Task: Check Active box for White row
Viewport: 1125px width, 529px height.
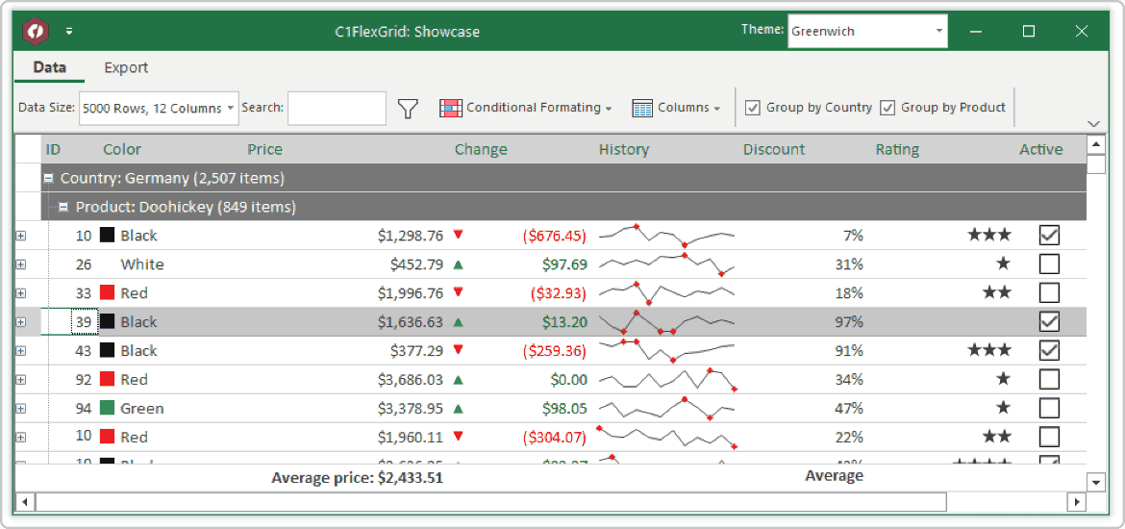Action: point(1049,264)
